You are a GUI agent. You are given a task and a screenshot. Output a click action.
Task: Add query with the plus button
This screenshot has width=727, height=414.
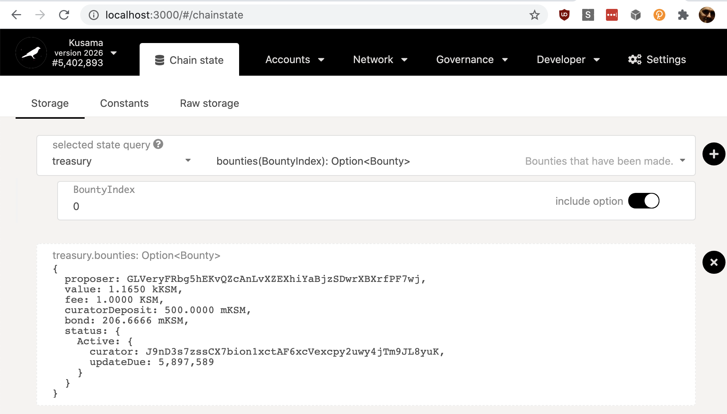(714, 154)
